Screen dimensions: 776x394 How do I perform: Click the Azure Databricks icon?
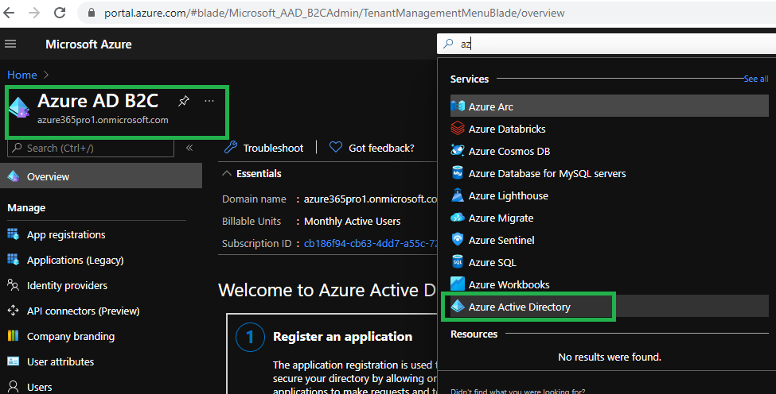point(458,129)
